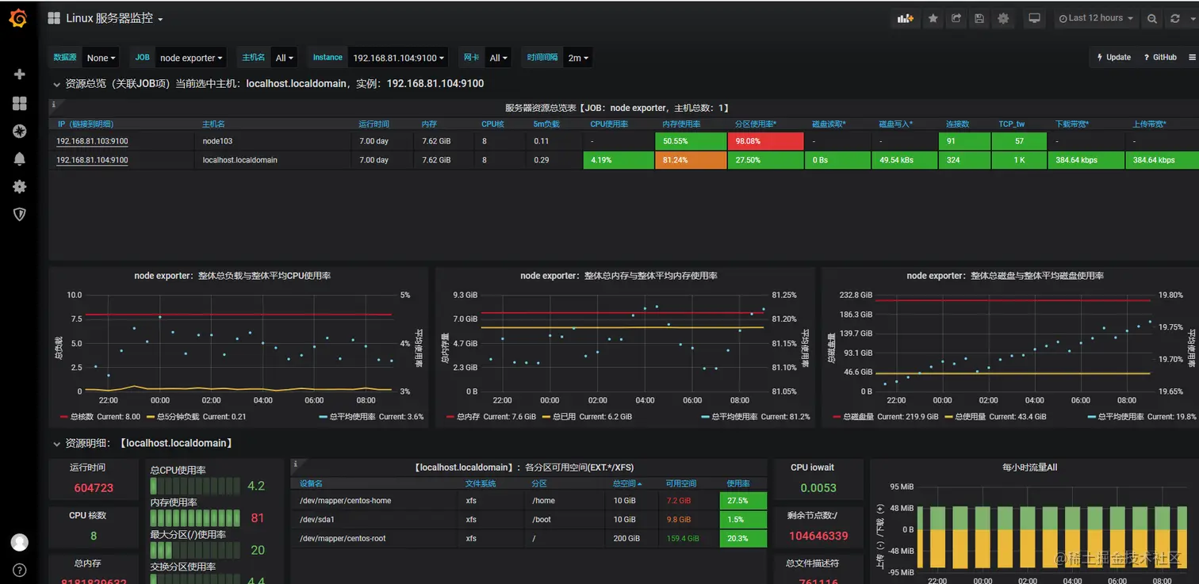The width and height of the screenshot is (1199, 584).
Task: Click the Share dashboard icon
Action: 956,18
